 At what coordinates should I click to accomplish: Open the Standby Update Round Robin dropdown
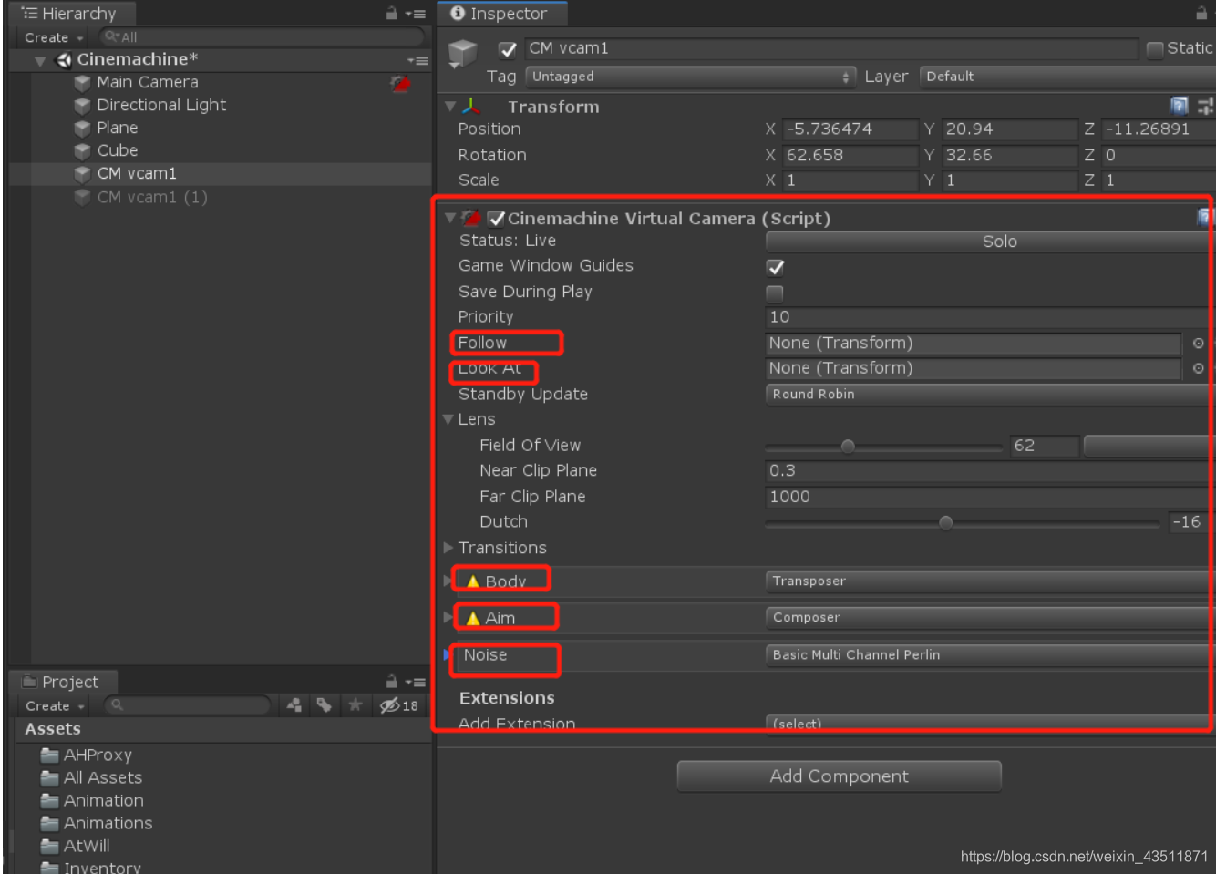[990, 395]
